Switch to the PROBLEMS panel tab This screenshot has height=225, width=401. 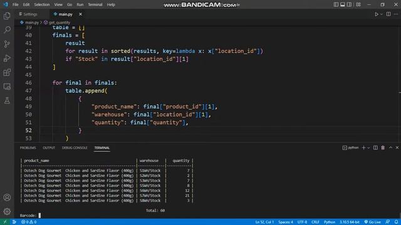tap(28, 147)
